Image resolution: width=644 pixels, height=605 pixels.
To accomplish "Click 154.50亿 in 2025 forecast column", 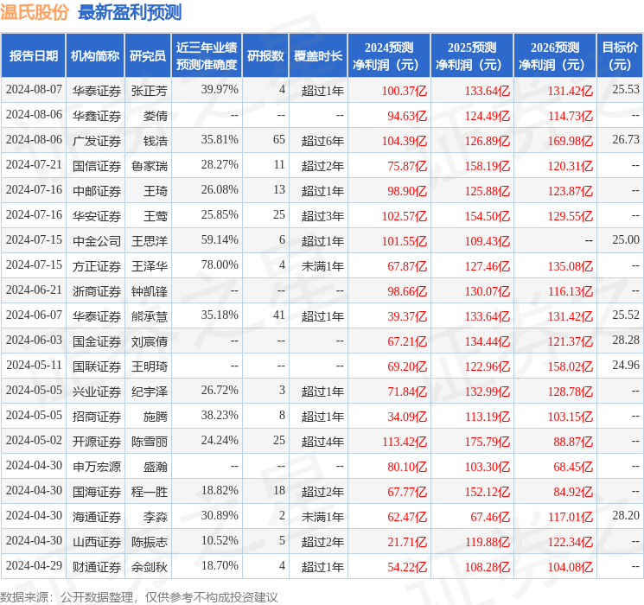I will pos(488,216).
